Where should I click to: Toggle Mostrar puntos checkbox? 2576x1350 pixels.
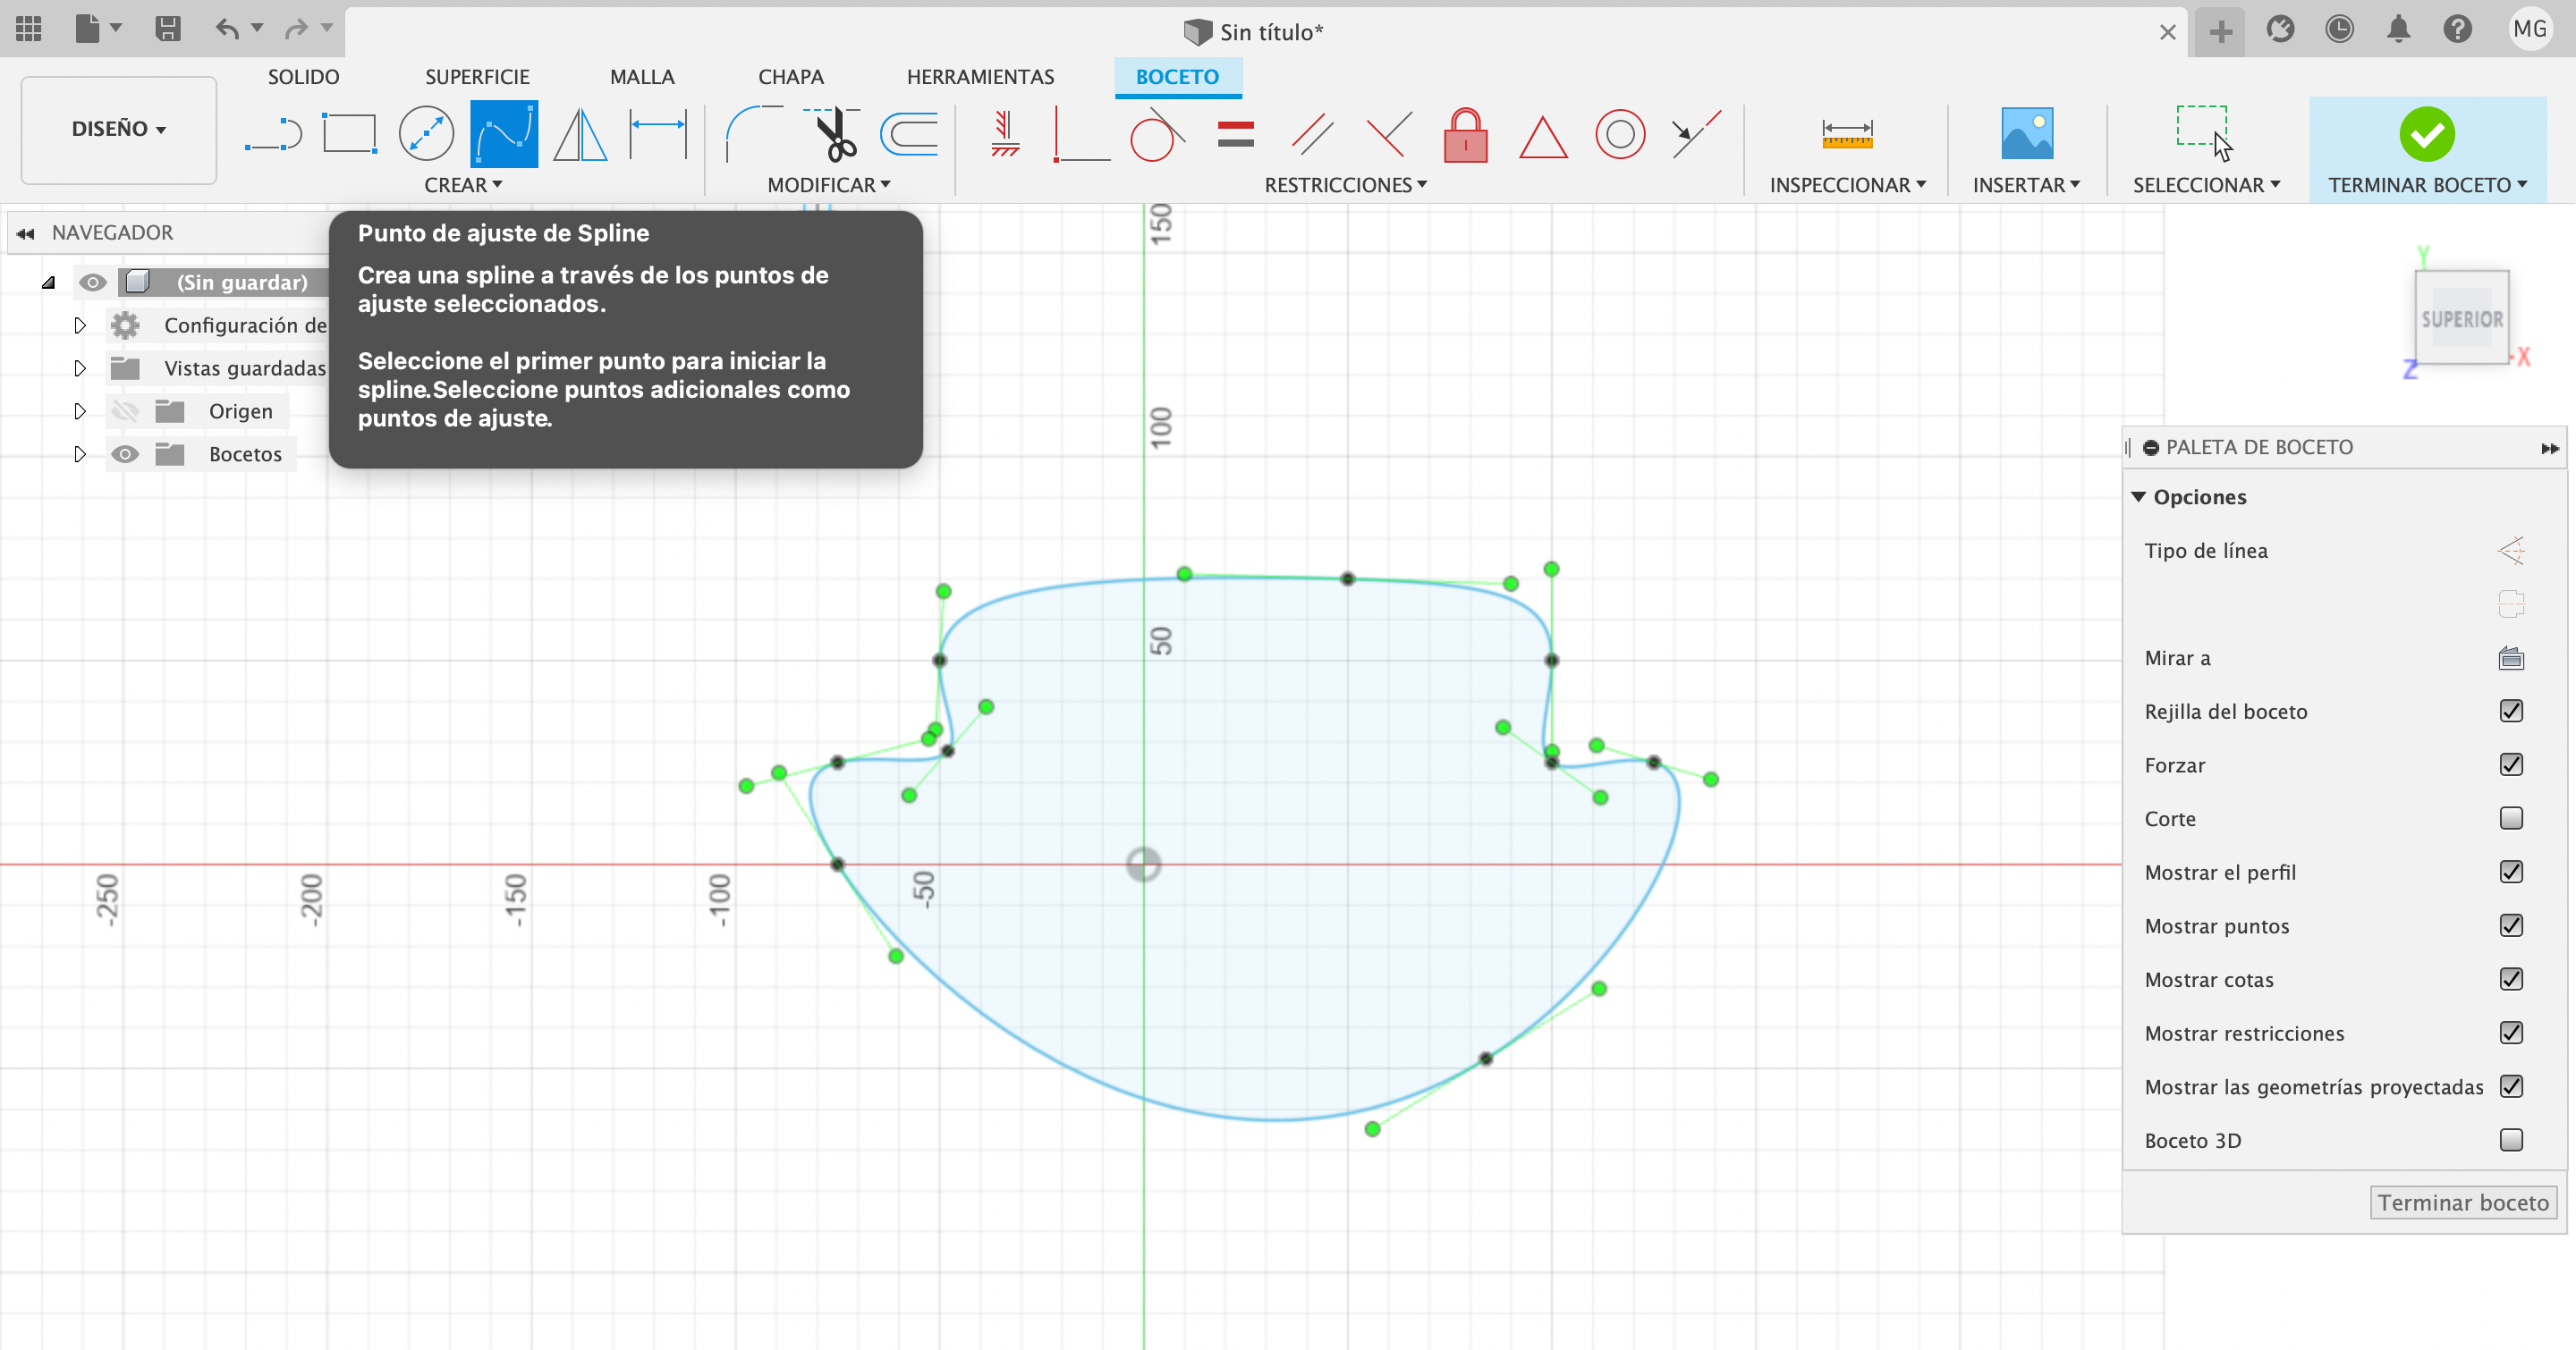coord(2511,925)
